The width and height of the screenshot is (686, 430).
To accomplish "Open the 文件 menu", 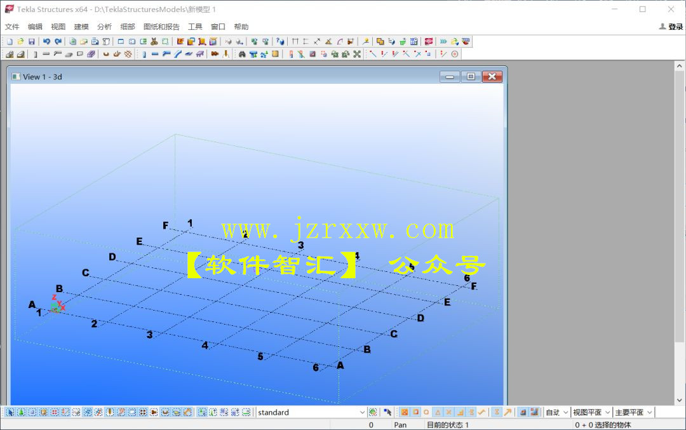I will [12, 27].
